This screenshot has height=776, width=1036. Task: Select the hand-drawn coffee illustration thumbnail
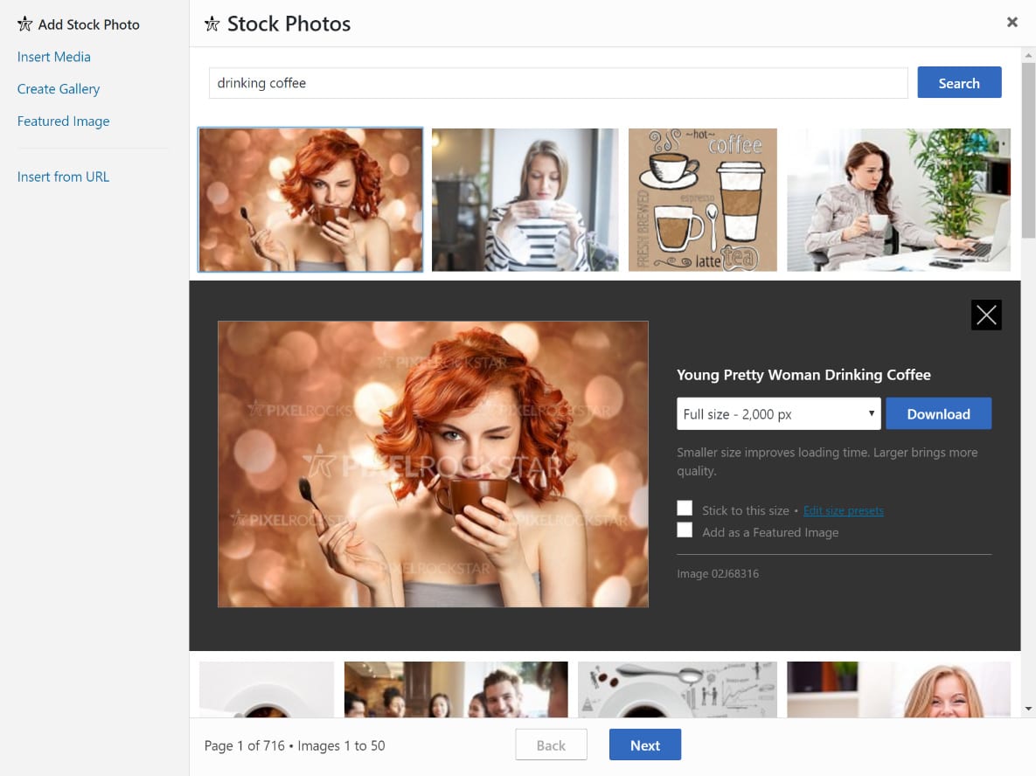(702, 199)
